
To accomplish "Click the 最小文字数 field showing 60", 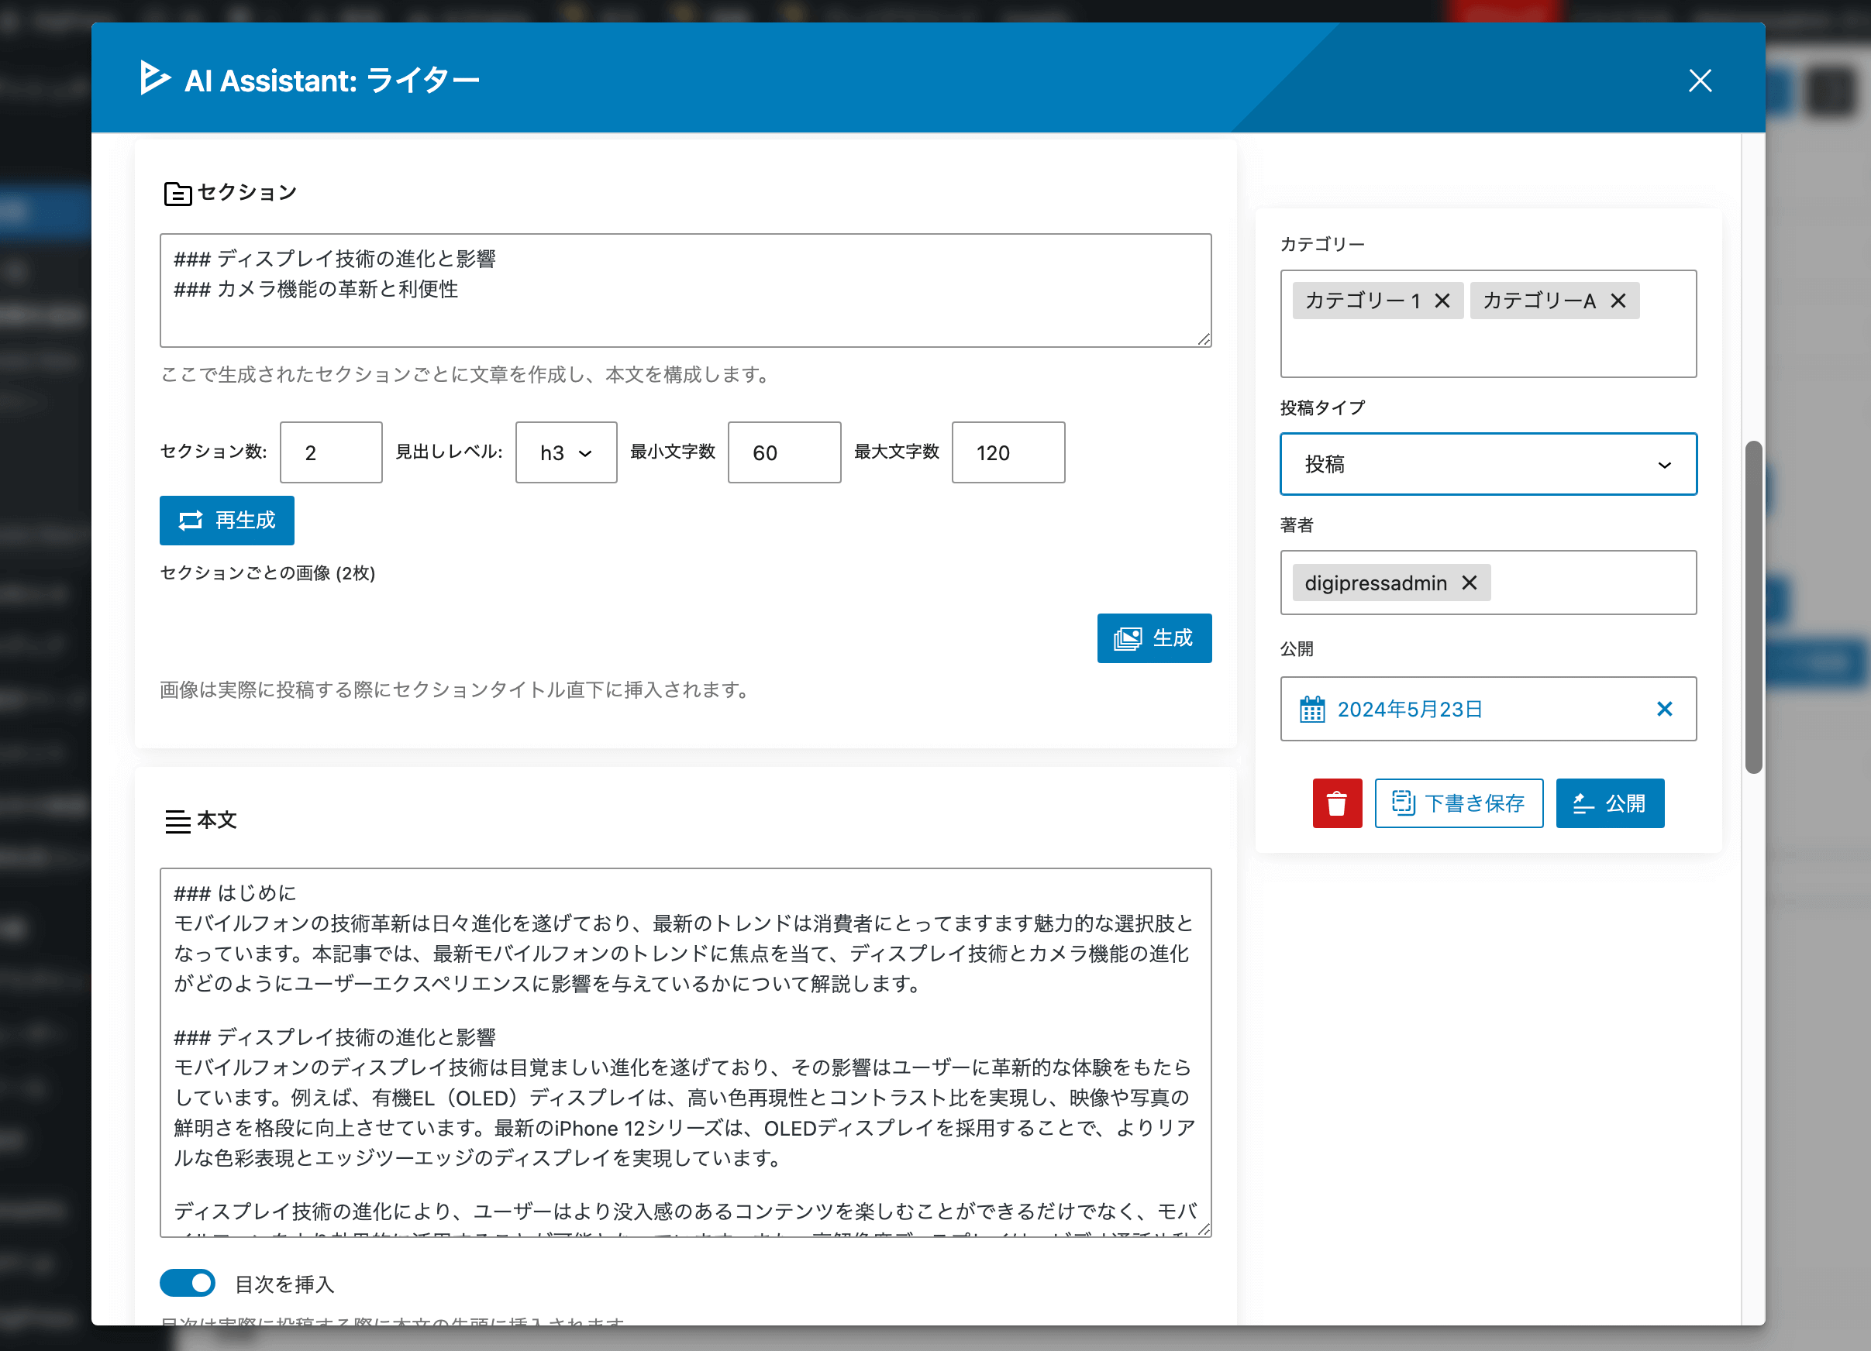I will click(x=784, y=452).
